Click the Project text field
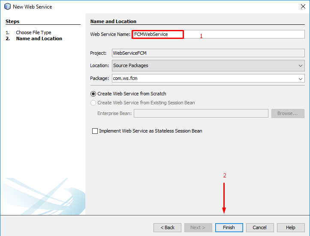The image size is (310, 236). click(208, 53)
